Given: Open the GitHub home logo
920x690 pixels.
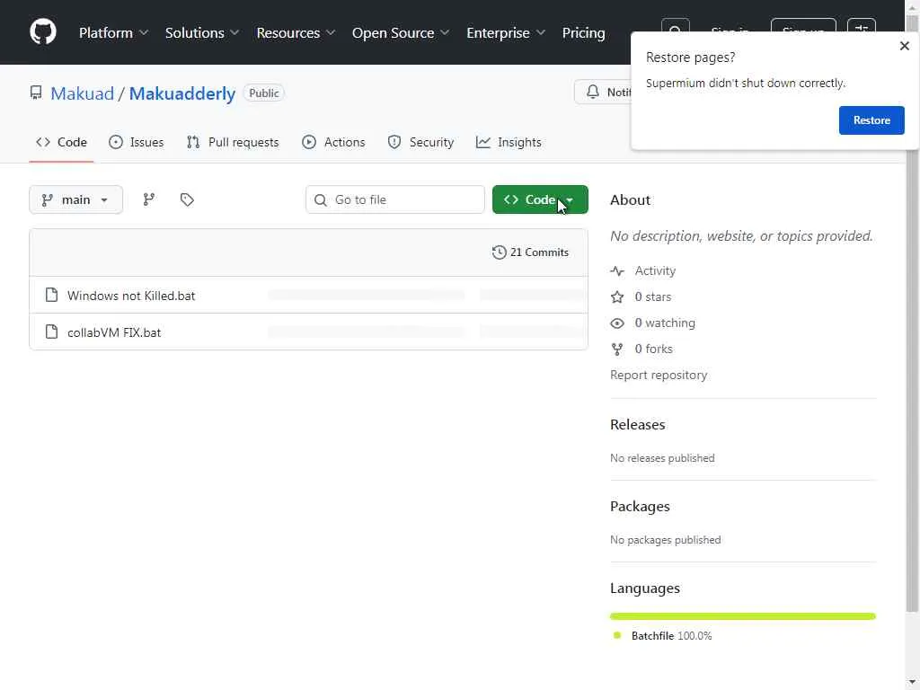Looking at the screenshot, I should coord(43,31).
